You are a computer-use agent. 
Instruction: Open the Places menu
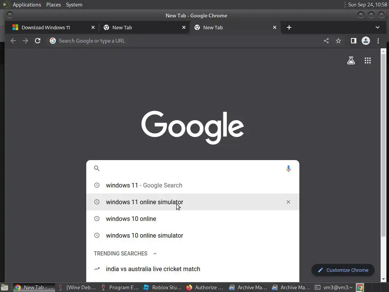point(54,5)
